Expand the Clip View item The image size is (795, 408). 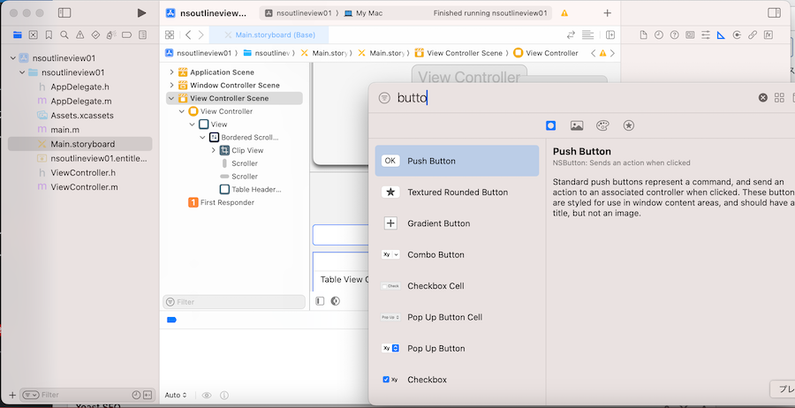coord(214,151)
